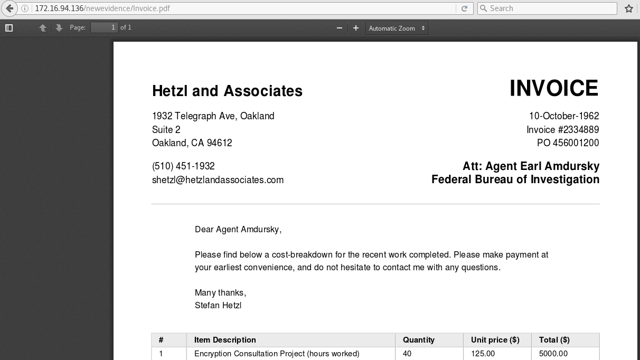Bookmark this page with the star icon

628,8
